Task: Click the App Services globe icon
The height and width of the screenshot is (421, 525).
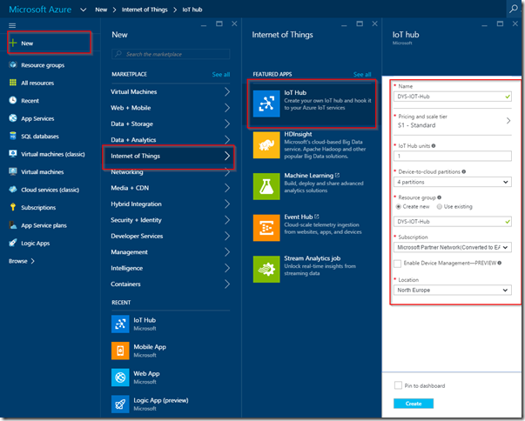Action: [x=13, y=118]
